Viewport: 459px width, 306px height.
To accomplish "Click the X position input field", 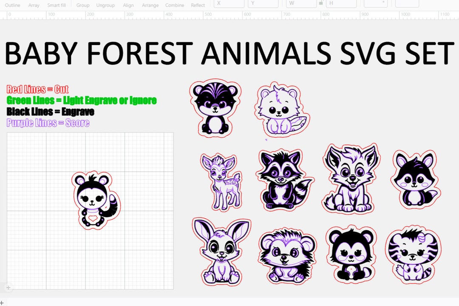I will click(229, 3).
